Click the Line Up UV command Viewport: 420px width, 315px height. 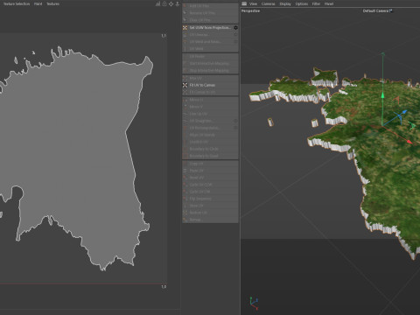[x=210, y=114]
